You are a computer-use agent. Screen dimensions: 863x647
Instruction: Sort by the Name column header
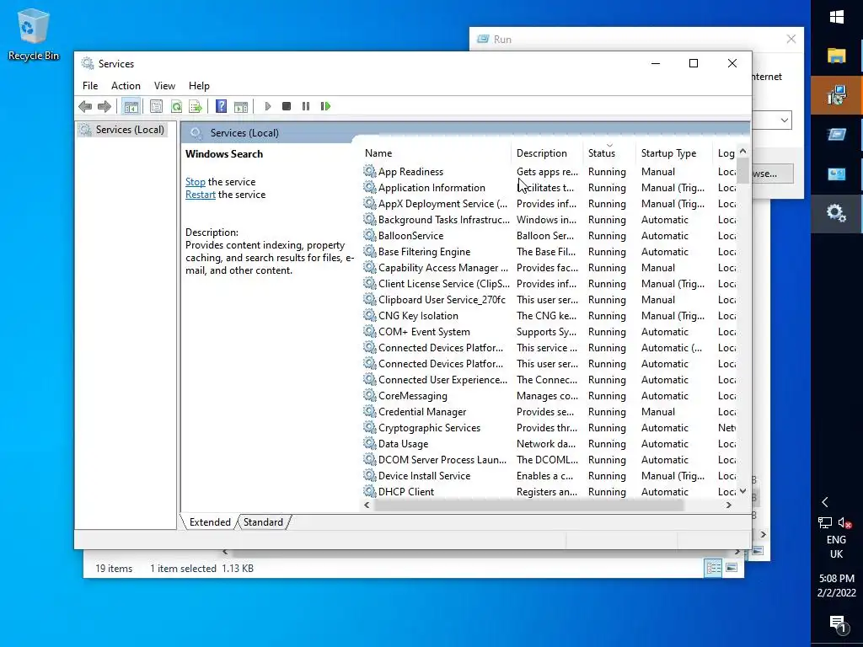437,153
